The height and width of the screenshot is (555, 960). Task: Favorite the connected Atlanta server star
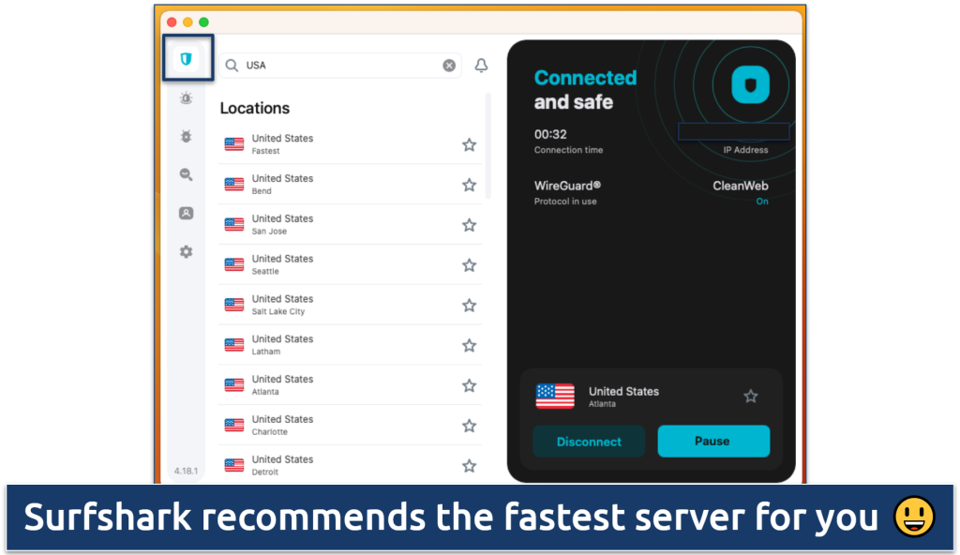(x=751, y=397)
